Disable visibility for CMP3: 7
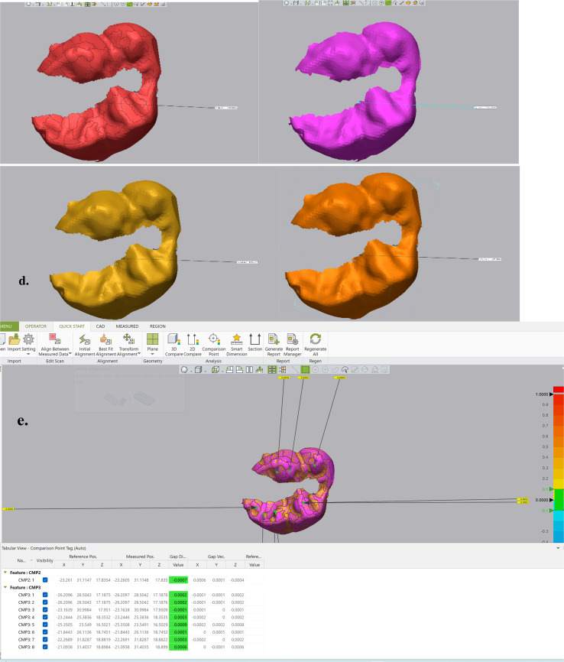Screen dimensions: 564x662 [x=45, y=640]
